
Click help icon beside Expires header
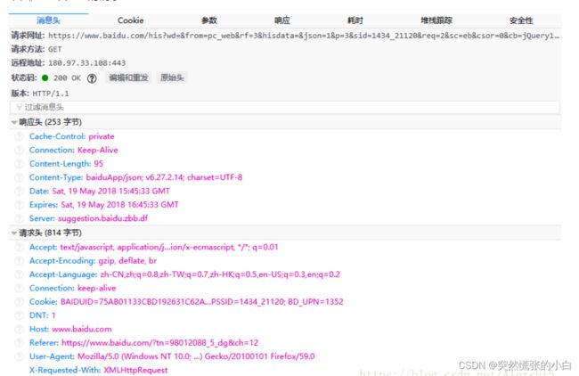click(19, 205)
